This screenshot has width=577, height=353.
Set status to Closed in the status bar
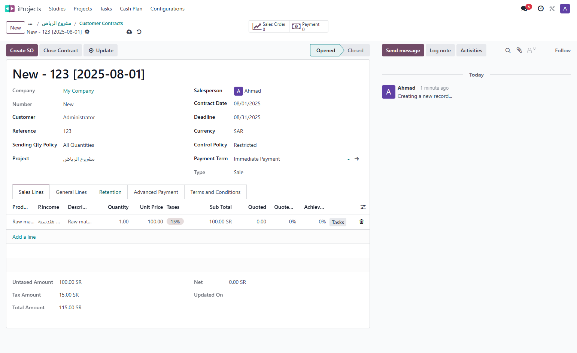coord(355,50)
